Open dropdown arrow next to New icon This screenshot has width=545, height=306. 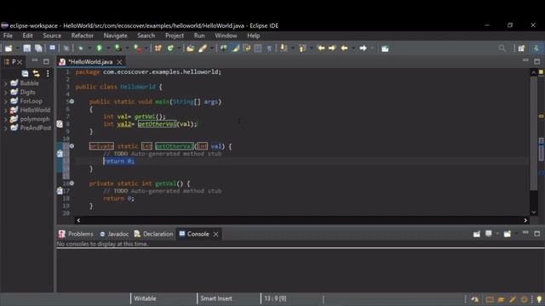[x=17, y=48]
